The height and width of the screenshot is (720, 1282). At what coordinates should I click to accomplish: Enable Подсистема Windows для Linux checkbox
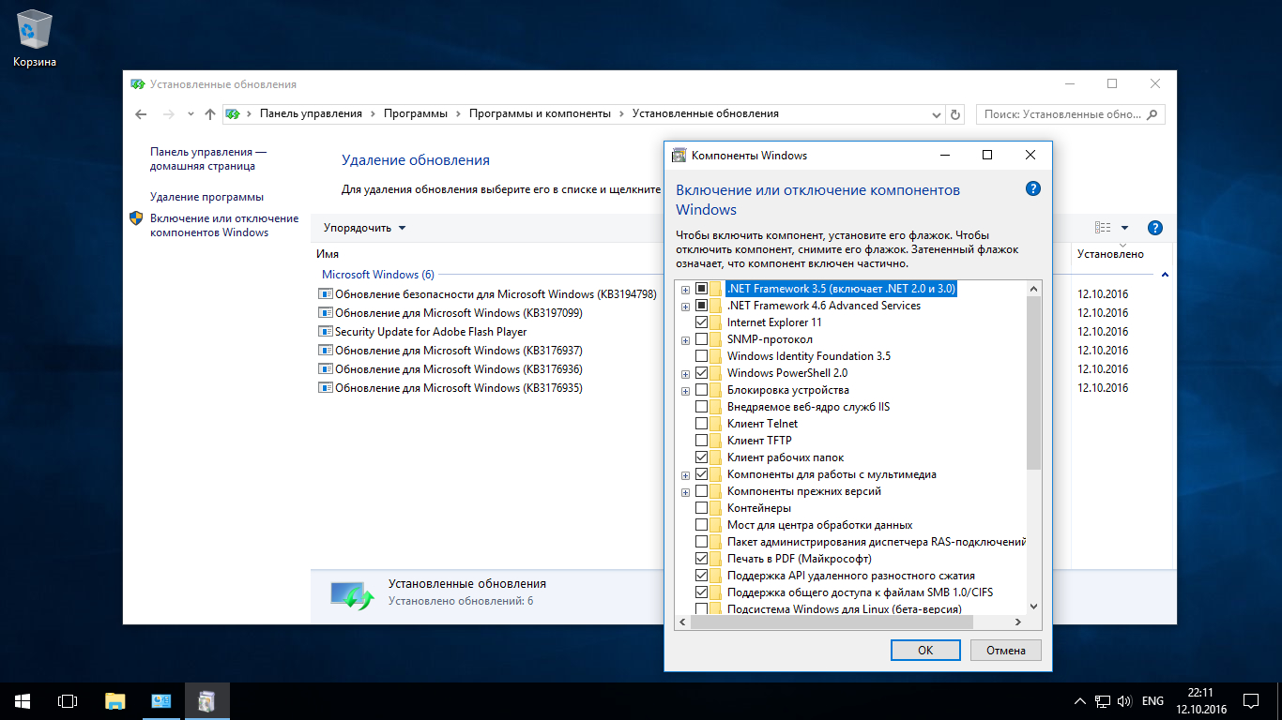(701, 609)
